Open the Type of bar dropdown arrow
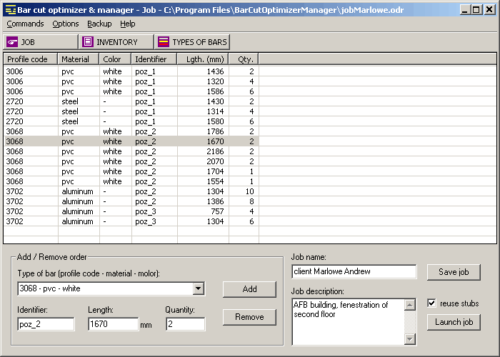 click(198, 288)
